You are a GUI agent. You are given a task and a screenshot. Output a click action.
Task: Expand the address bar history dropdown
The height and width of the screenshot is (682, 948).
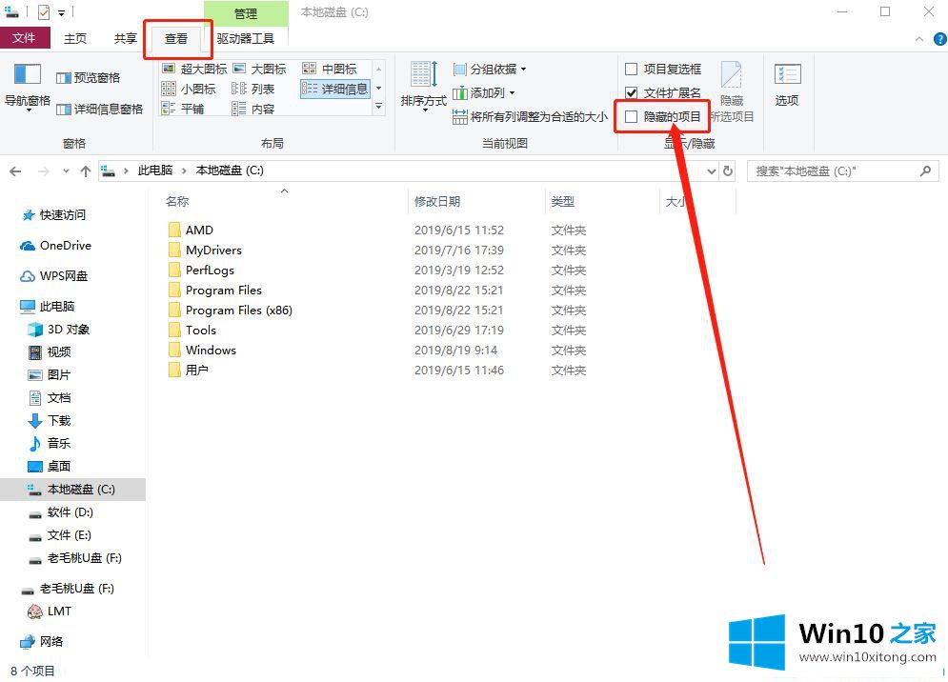click(x=711, y=171)
